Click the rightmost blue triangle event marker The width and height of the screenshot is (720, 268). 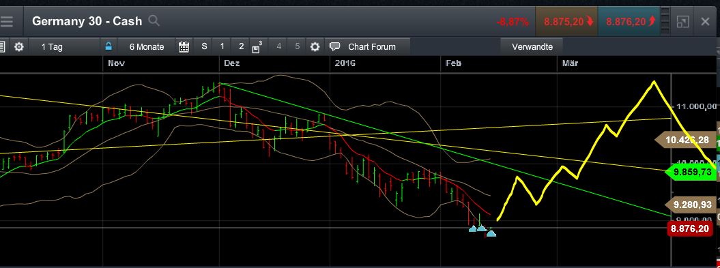pos(491,233)
